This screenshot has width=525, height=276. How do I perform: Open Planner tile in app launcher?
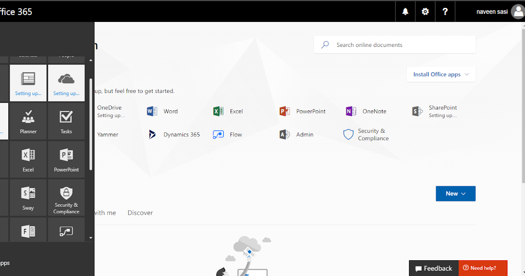[28, 121]
